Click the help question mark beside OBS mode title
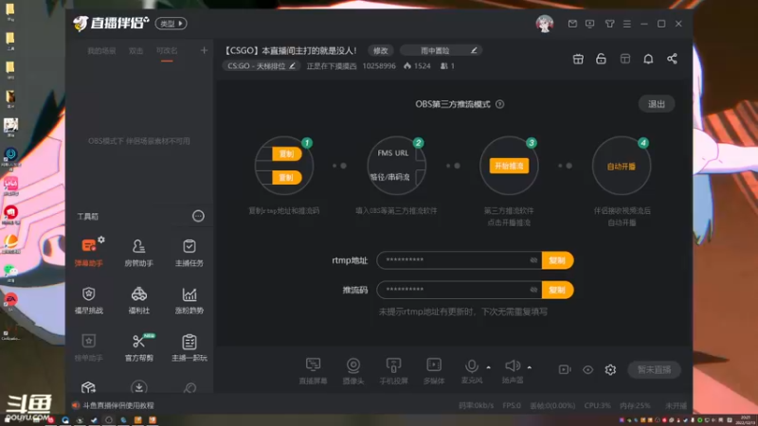 tap(500, 104)
